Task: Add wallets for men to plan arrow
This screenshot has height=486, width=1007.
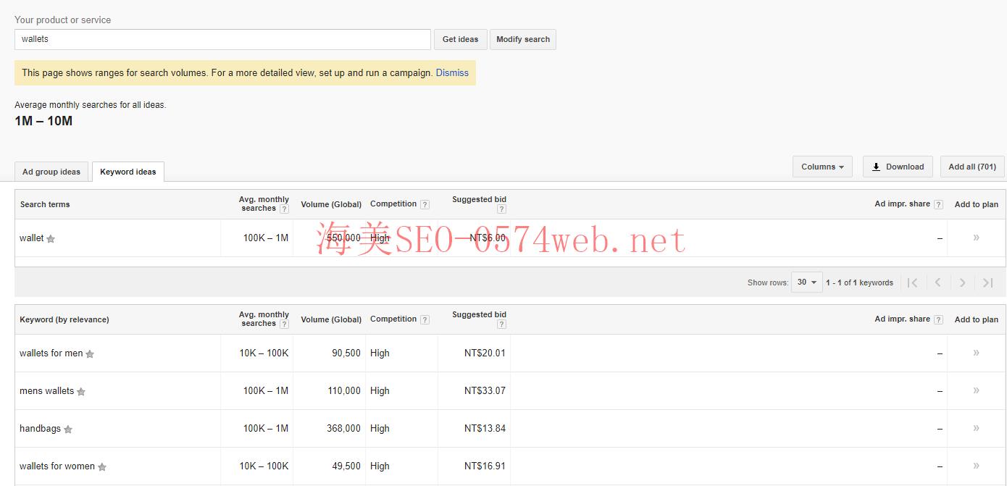Action: point(976,353)
